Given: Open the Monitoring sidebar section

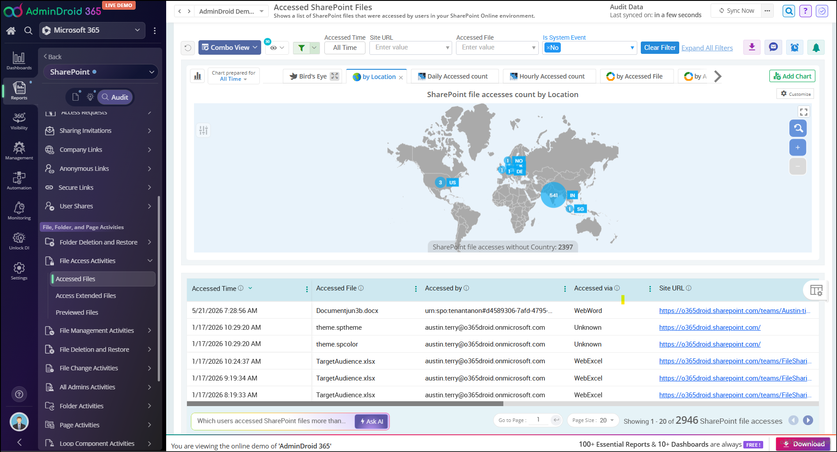Looking at the screenshot, I should (19, 211).
